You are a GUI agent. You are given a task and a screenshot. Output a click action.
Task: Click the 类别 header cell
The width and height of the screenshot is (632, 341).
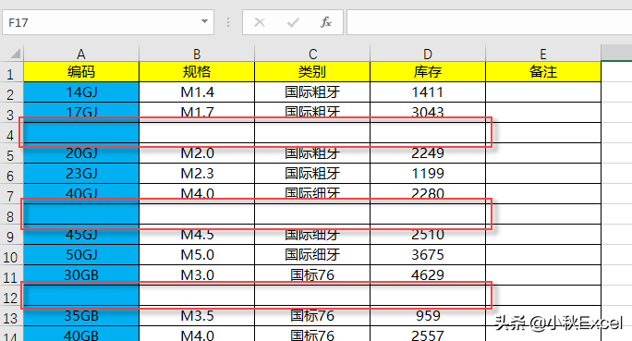pyautogui.click(x=312, y=72)
